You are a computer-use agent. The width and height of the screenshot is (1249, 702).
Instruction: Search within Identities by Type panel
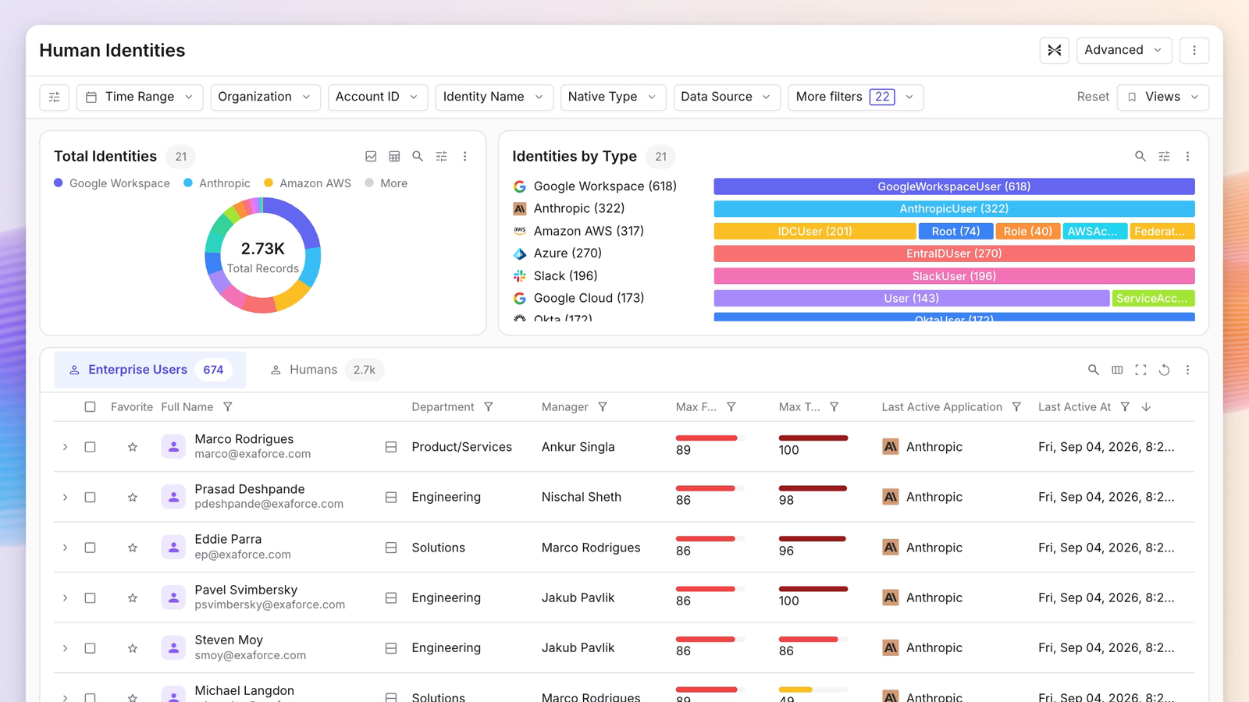[x=1140, y=156]
